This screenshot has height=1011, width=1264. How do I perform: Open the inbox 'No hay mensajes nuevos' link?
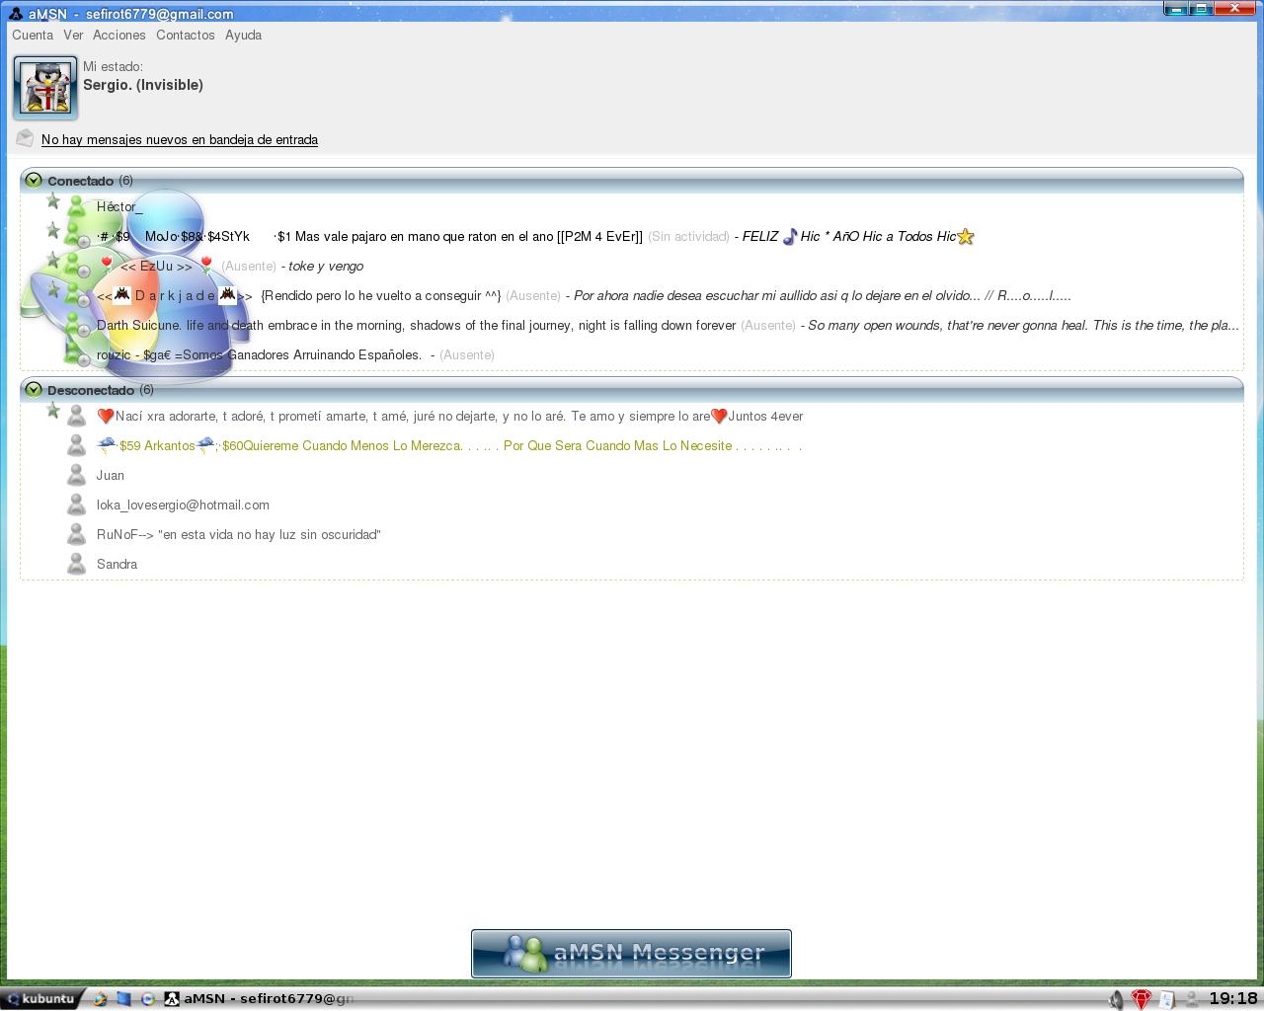[180, 140]
